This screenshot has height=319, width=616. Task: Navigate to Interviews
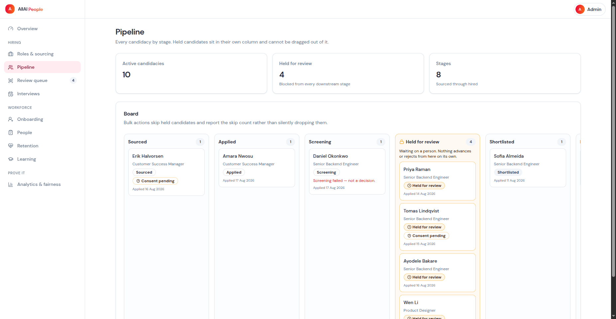(42, 94)
